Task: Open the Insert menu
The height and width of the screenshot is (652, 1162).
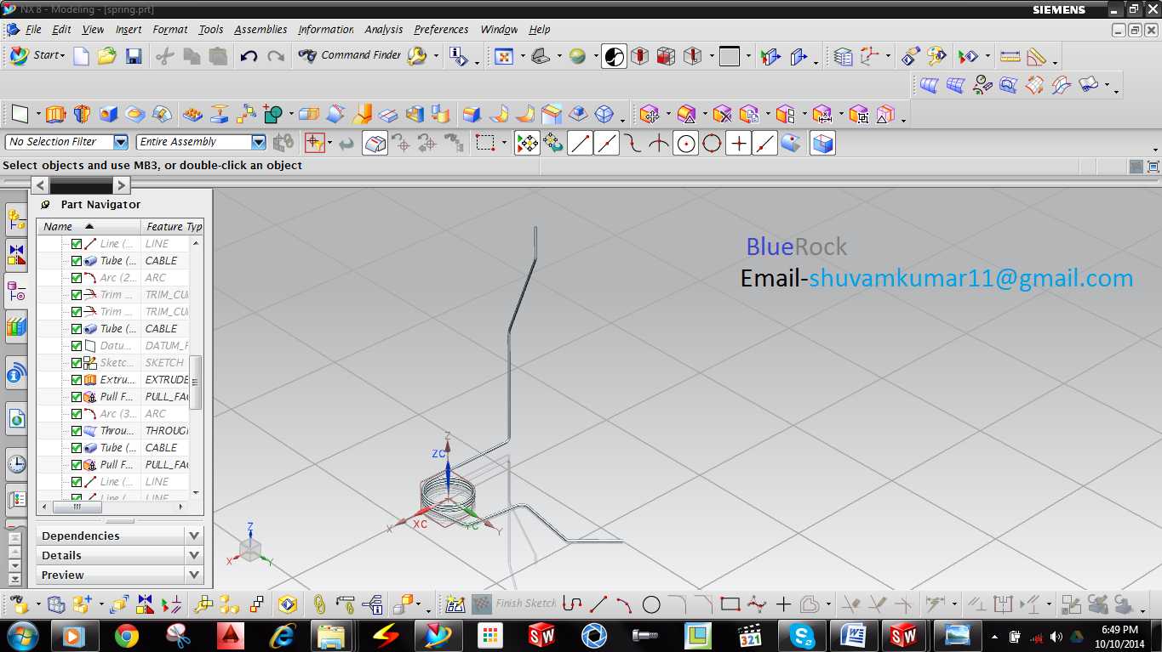Action: point(129,29)
